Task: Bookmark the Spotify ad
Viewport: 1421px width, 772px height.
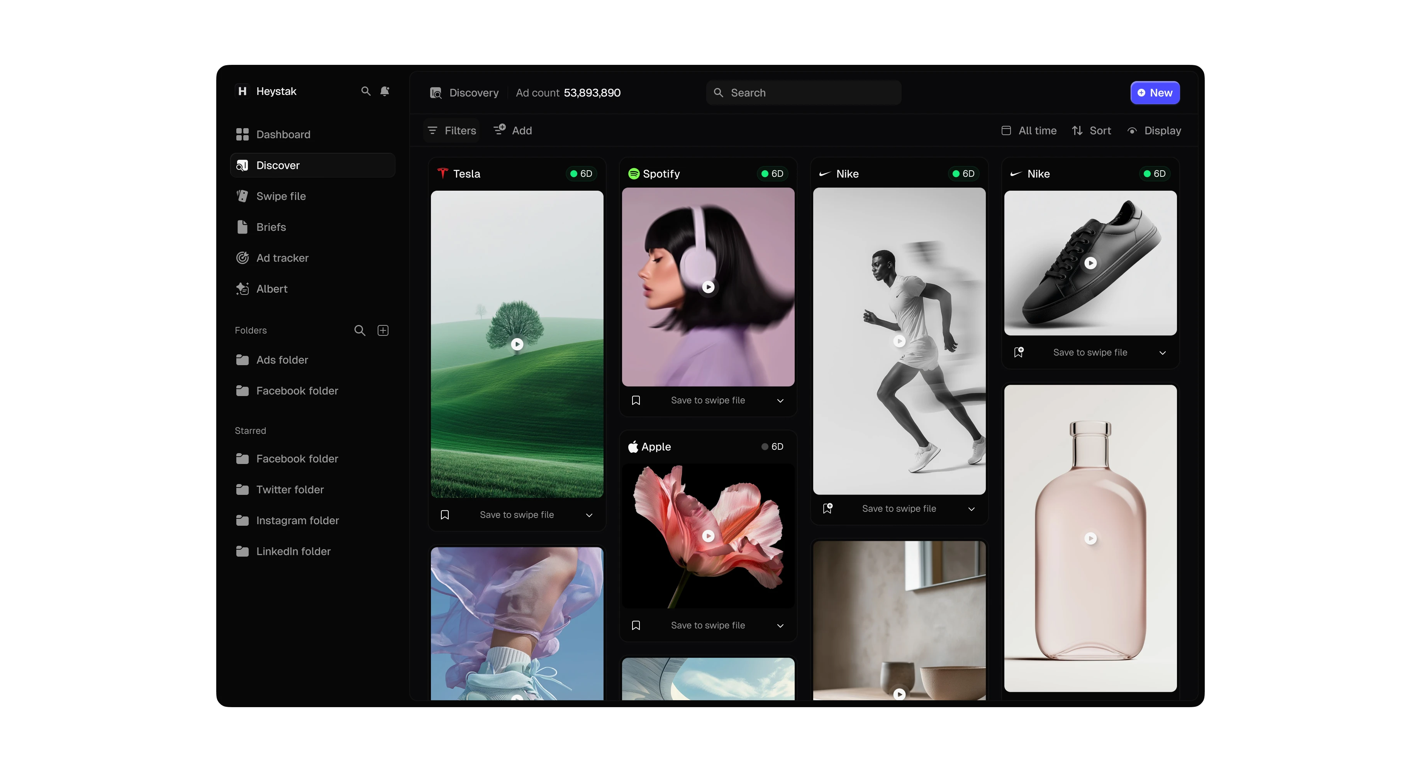Action: click(x=636, y=400)
